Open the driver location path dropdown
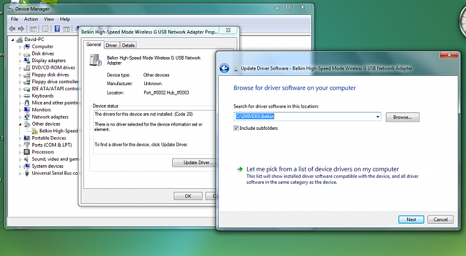Screen dimensions: 466x256 (377, 117)
